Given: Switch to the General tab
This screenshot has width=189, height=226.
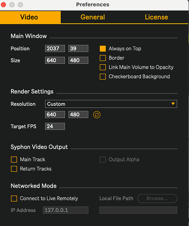Looking at the screenshot, I should tap(92, 17).
